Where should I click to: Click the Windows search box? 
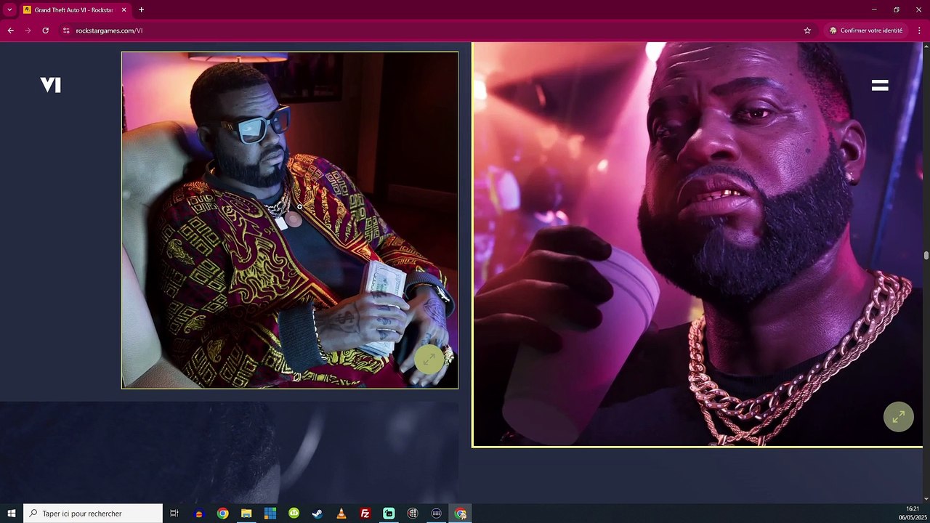pos(93,514)
